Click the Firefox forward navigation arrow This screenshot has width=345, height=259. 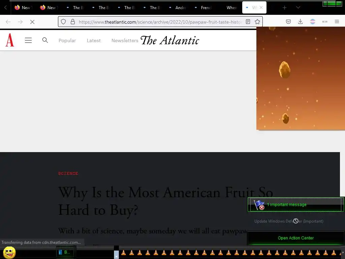[x=20, y=22]
